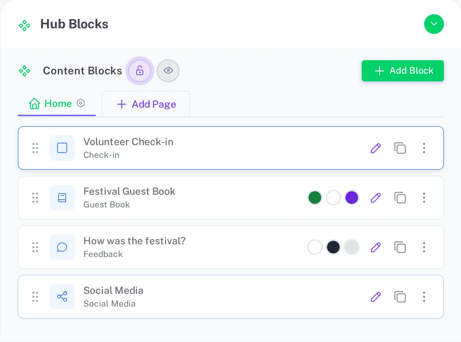Select purple swatch on Festival Guest Book

352,198
